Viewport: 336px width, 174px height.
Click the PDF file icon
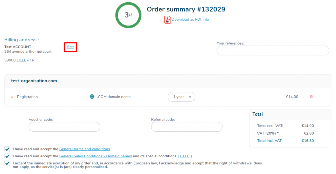[168, 20]
